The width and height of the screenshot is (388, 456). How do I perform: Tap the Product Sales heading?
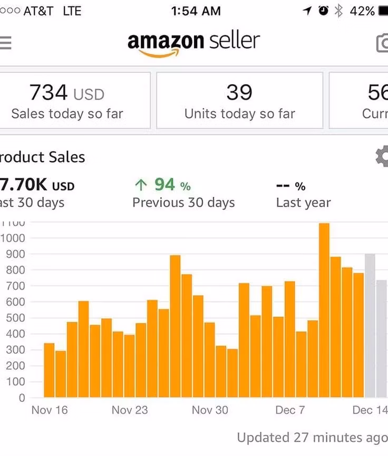click(x=42, y=157)
